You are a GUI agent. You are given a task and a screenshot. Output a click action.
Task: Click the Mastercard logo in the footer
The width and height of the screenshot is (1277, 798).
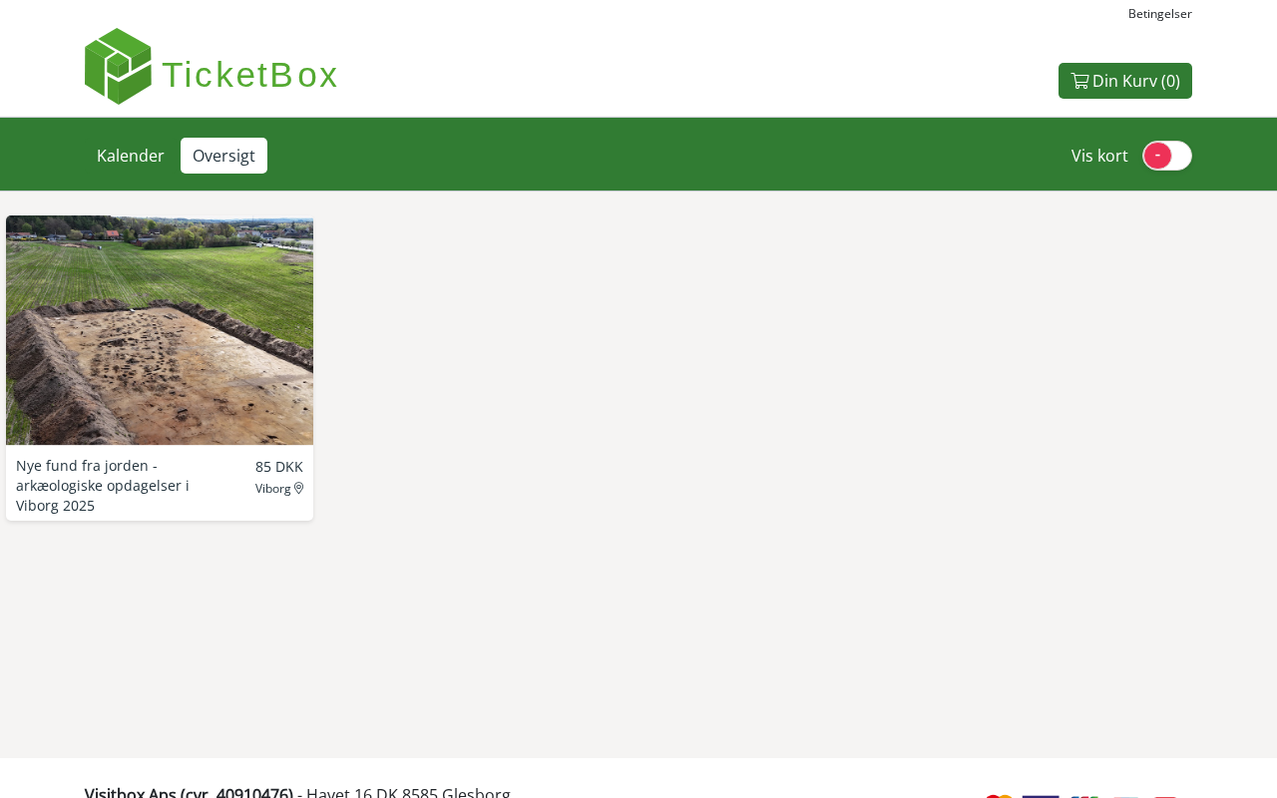(x=999, y=795)
